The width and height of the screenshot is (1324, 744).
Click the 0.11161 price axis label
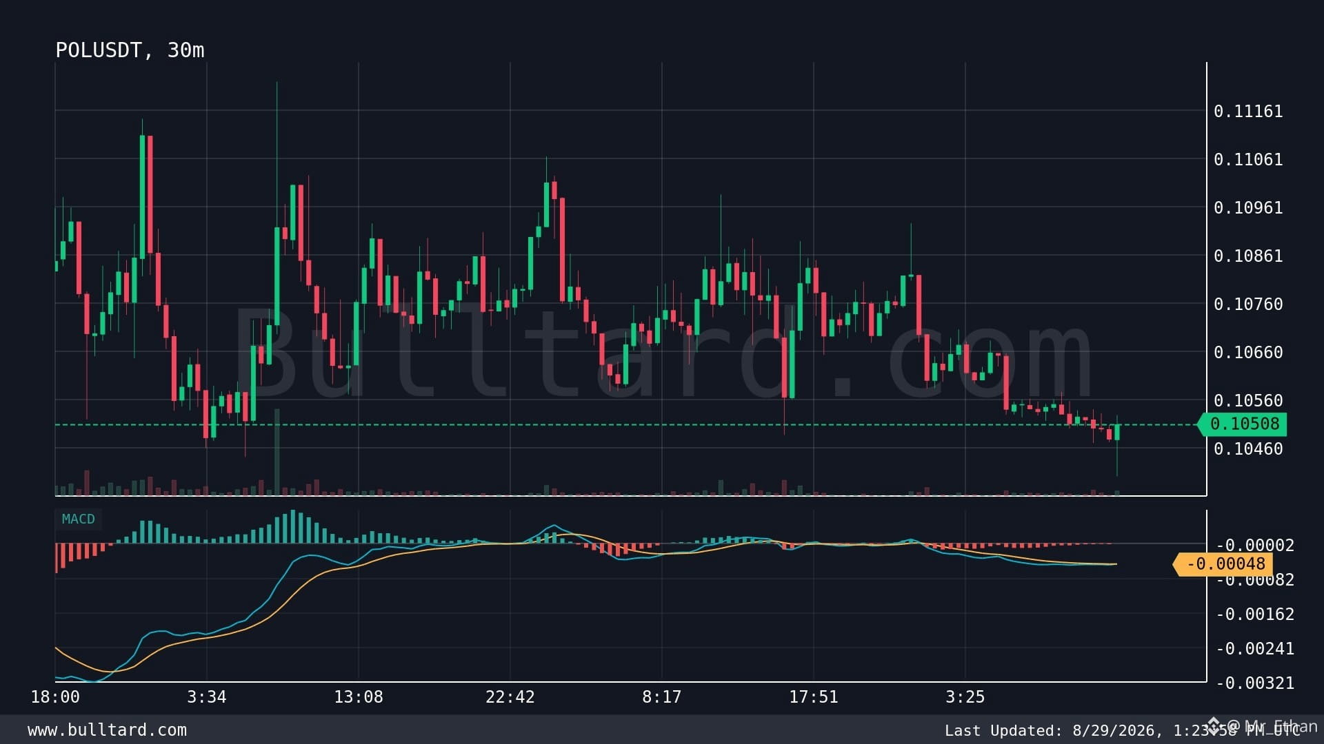(x=1248, y=112)
